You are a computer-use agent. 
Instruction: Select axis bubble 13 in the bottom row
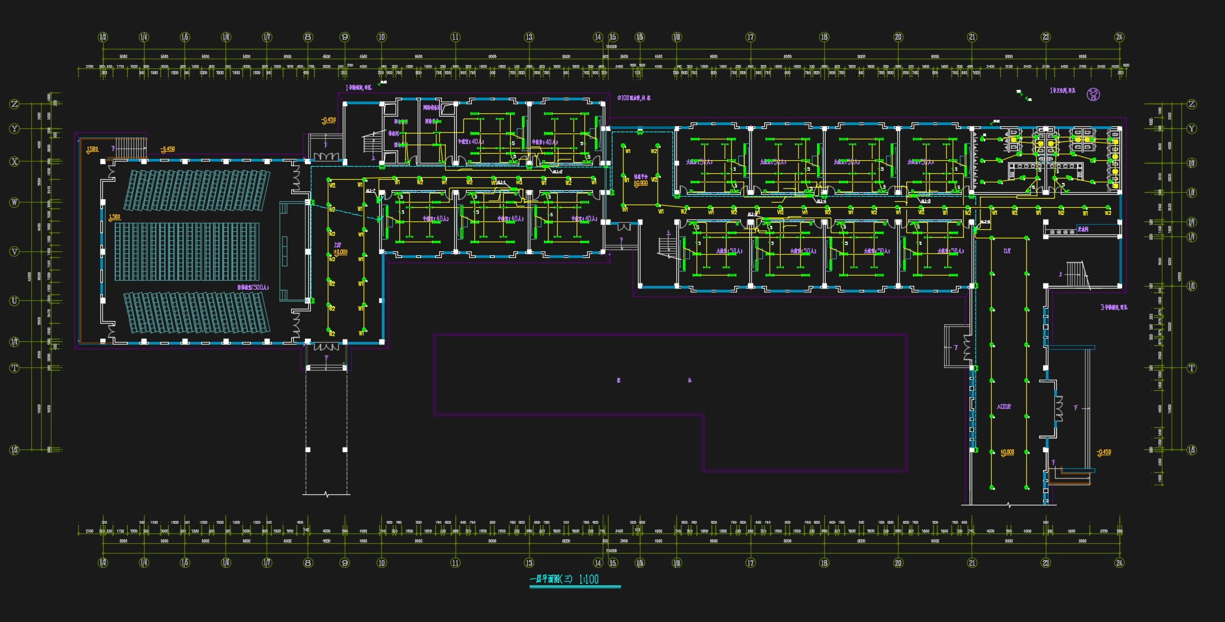[529, 563]
